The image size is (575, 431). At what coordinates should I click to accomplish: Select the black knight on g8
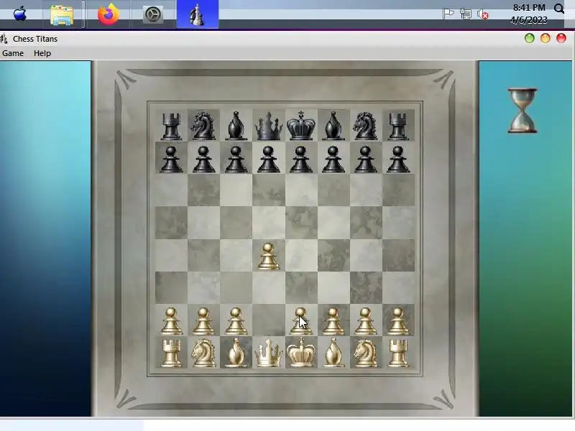tap(365, 126)
